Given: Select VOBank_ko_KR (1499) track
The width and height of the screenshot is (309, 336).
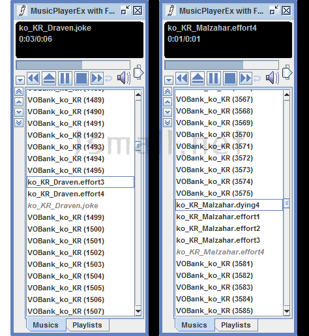Looking at the screenshot, I should (80, 217).
